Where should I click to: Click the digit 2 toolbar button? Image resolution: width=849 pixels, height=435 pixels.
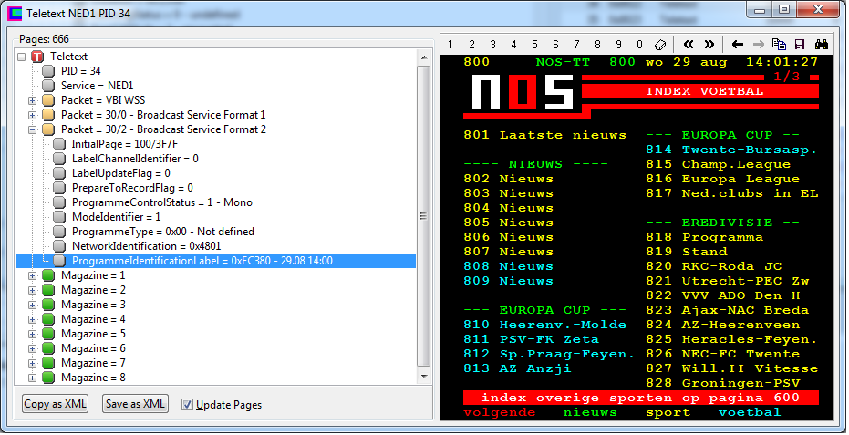[471, 45]
